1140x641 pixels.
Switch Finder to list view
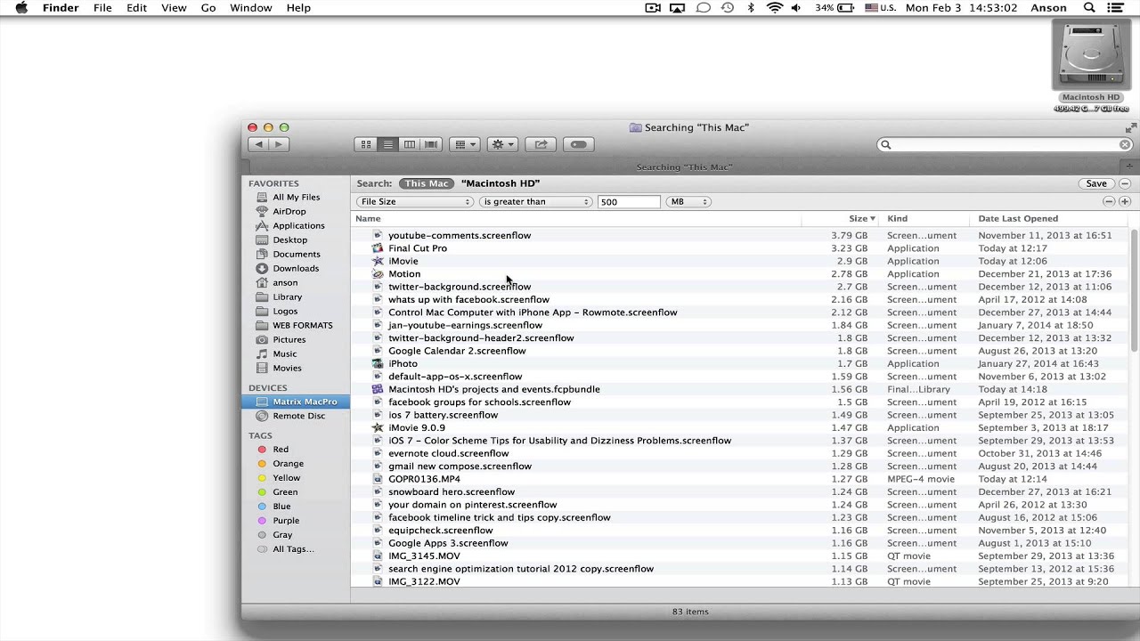click(387, 144)
